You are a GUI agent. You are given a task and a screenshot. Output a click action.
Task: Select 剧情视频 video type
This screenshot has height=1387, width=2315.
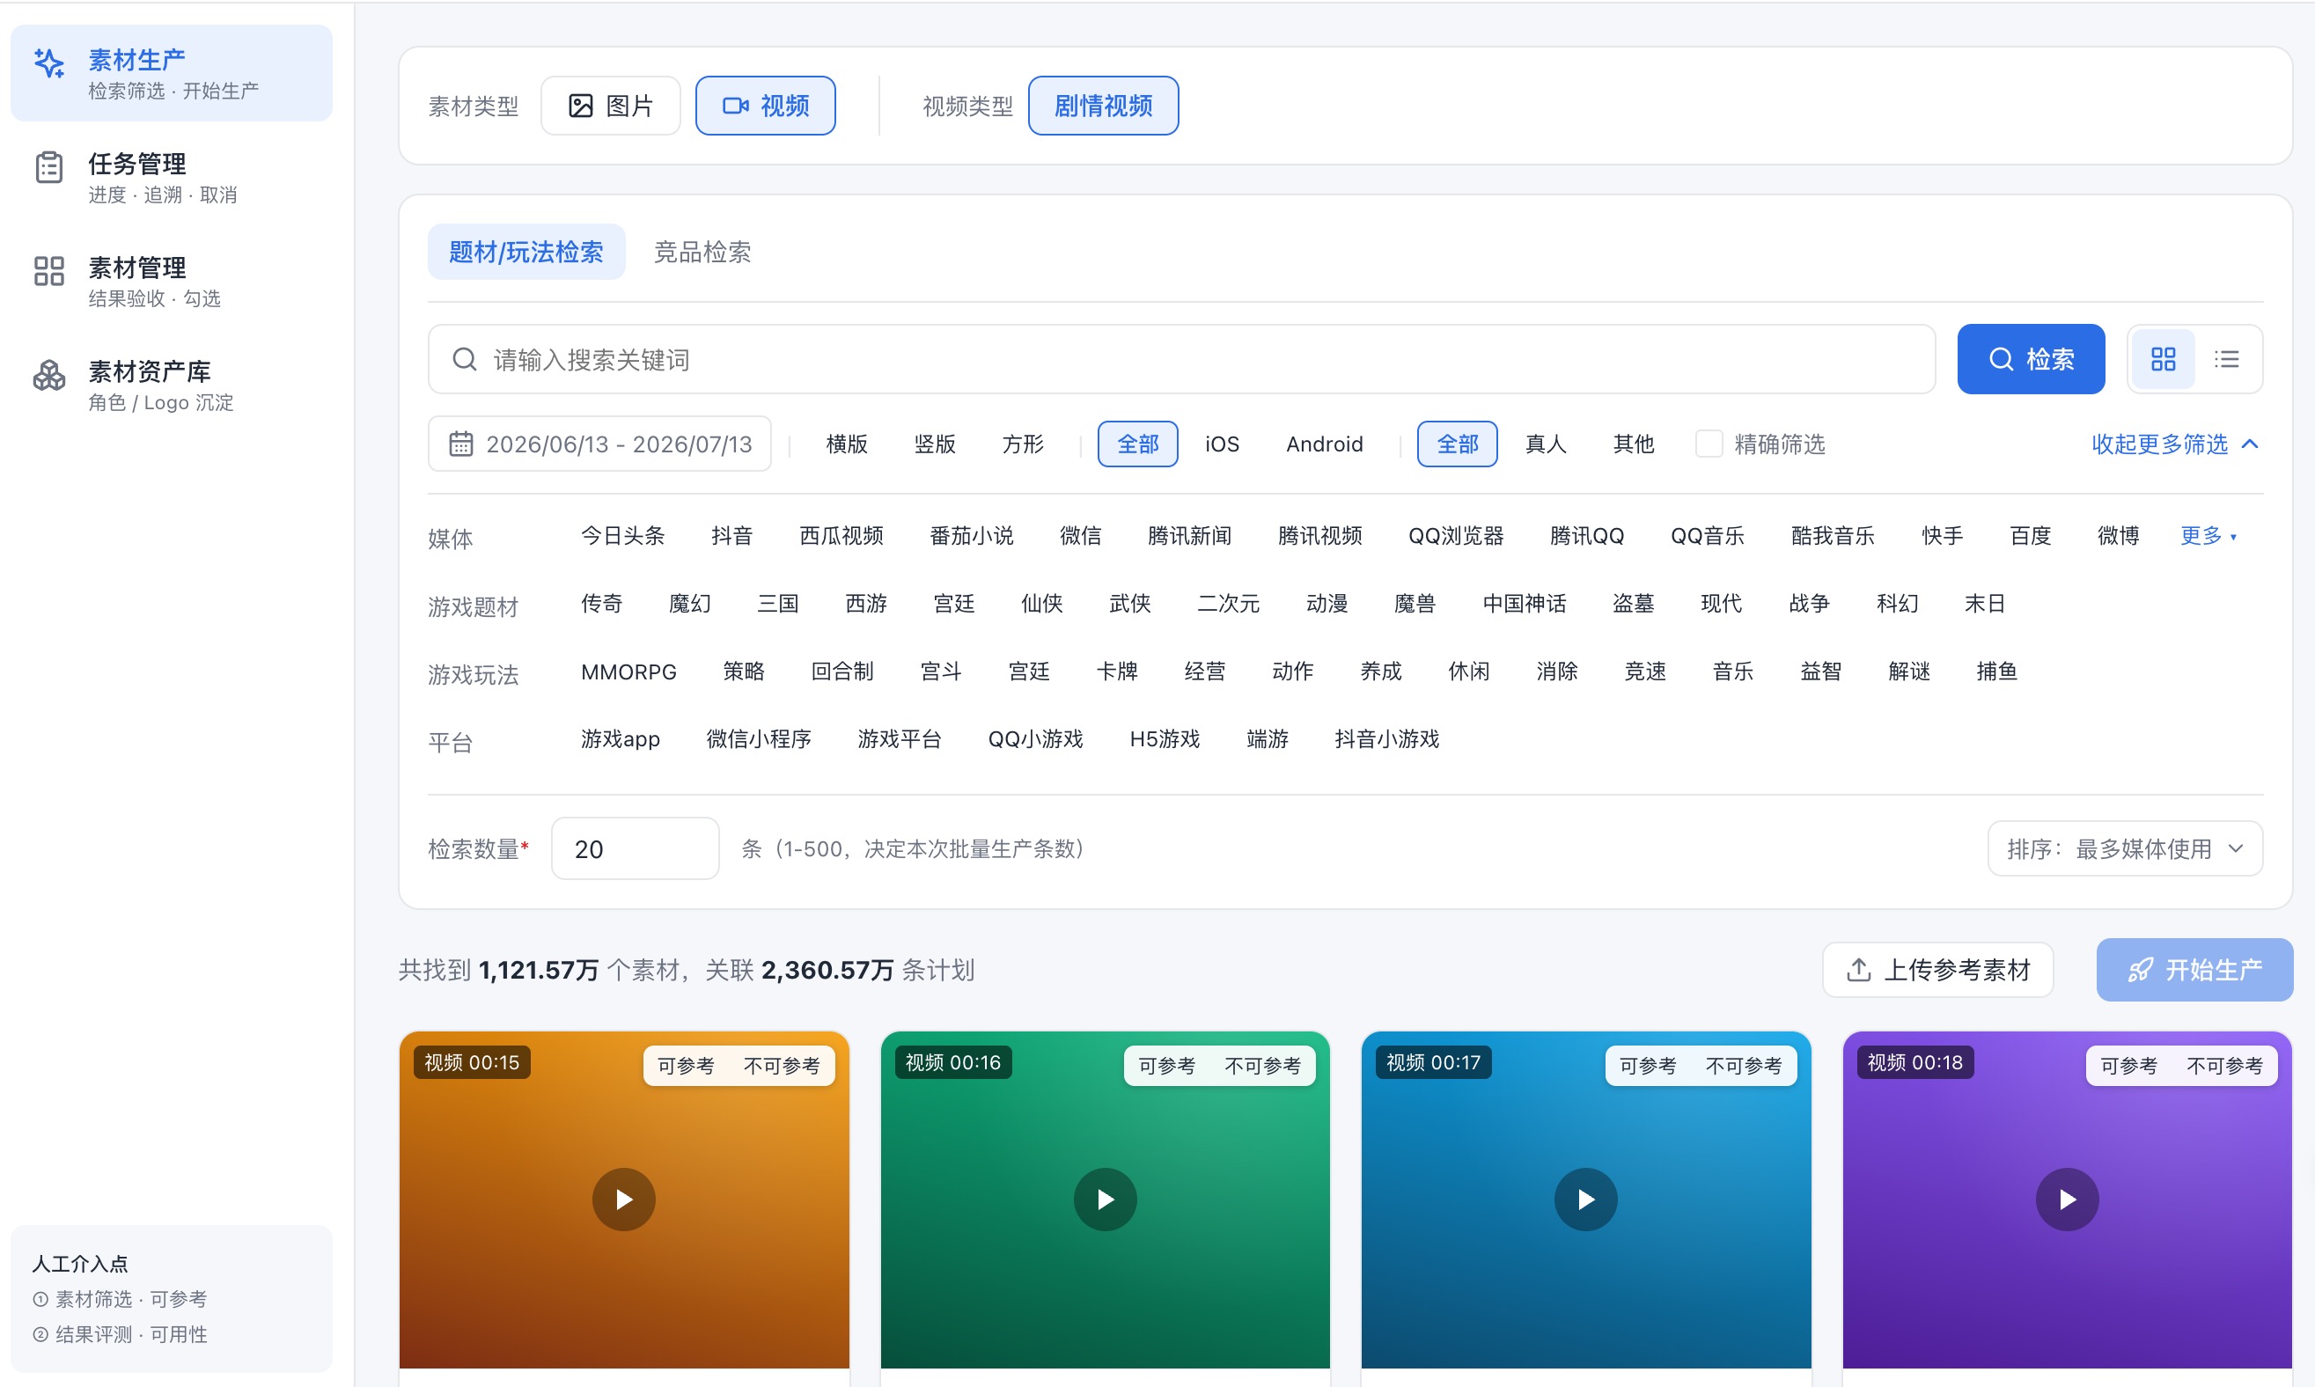1103,106
